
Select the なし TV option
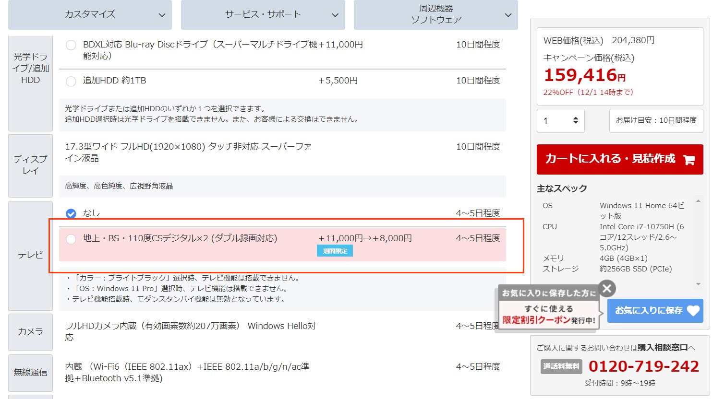[71, 213]
